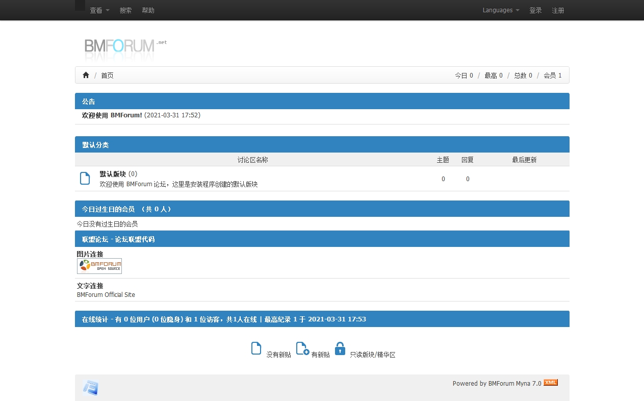Click the blue footer logo icon
Screen dimensions: 644x401
coord(90,388)
